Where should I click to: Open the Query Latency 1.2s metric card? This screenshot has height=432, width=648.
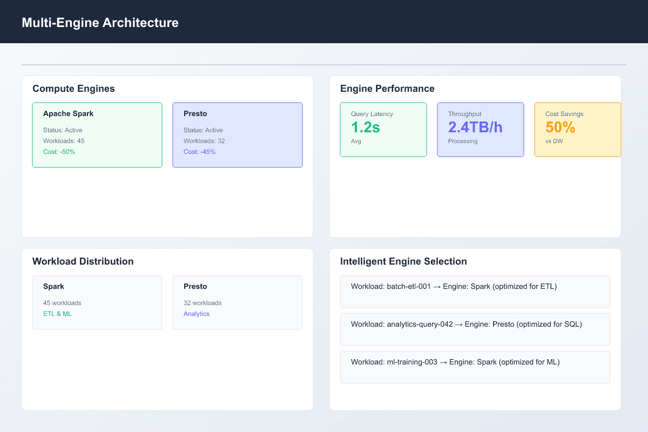[383, 130]
